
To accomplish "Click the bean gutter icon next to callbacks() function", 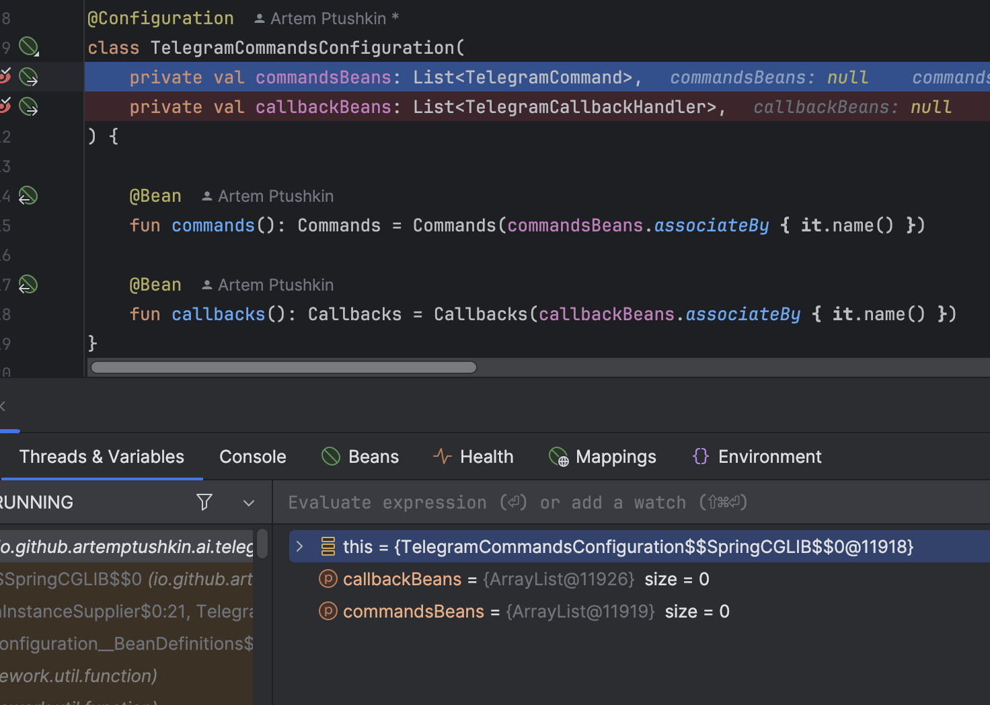I will (28, 285).
